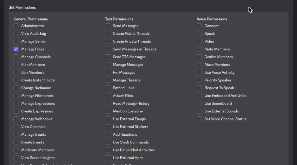Tick the Video permission box
The image size is (297, 165).
tap(199, 41)
